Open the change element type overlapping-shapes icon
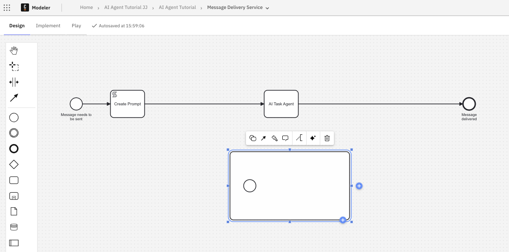Viewport: 509px width, 252px height. coord(253,138)
